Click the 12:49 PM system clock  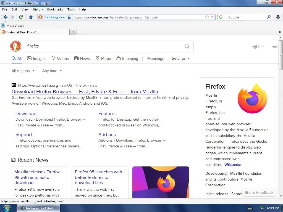[273, 208]
